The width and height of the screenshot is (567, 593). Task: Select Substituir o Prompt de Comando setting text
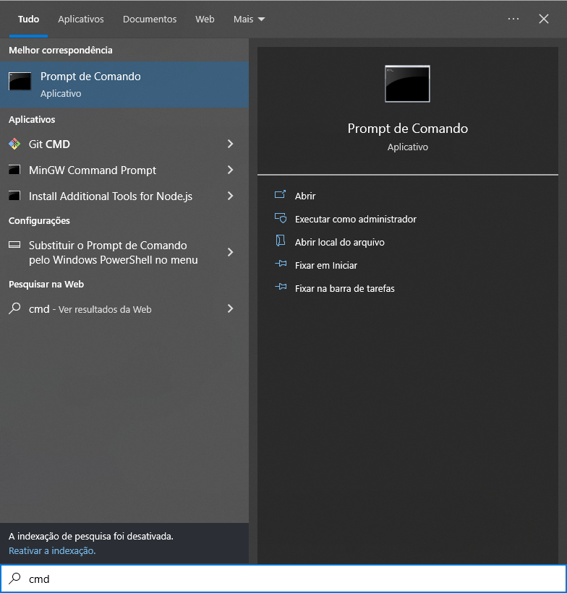[x=114, y=253]
